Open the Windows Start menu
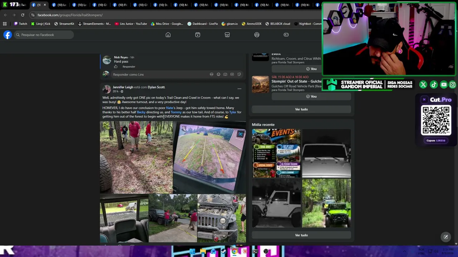458x257 pixels. [192, 252]
